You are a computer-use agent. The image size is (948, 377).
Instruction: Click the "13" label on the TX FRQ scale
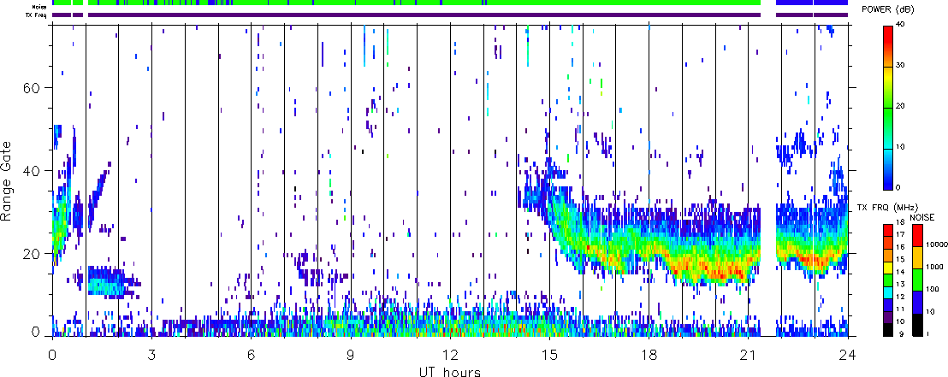[900, 284]
